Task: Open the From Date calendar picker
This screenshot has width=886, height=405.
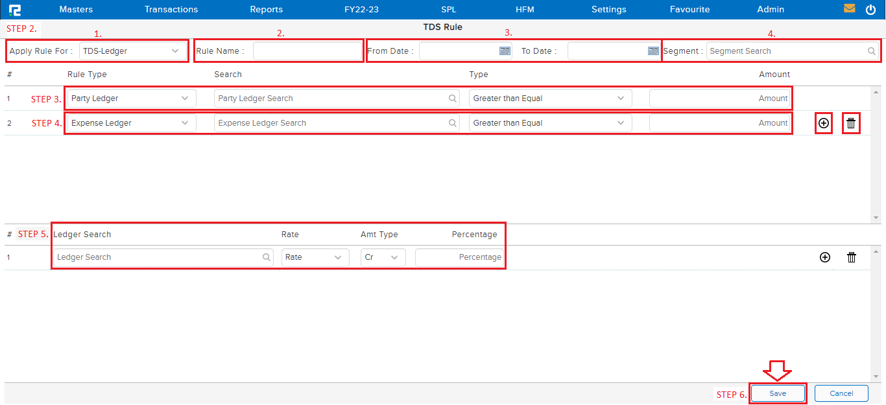Action: 505,50
